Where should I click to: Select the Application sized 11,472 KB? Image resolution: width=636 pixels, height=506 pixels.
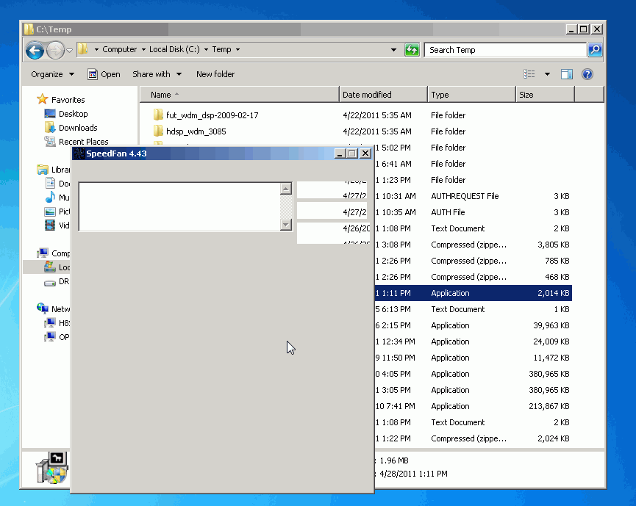474,358
